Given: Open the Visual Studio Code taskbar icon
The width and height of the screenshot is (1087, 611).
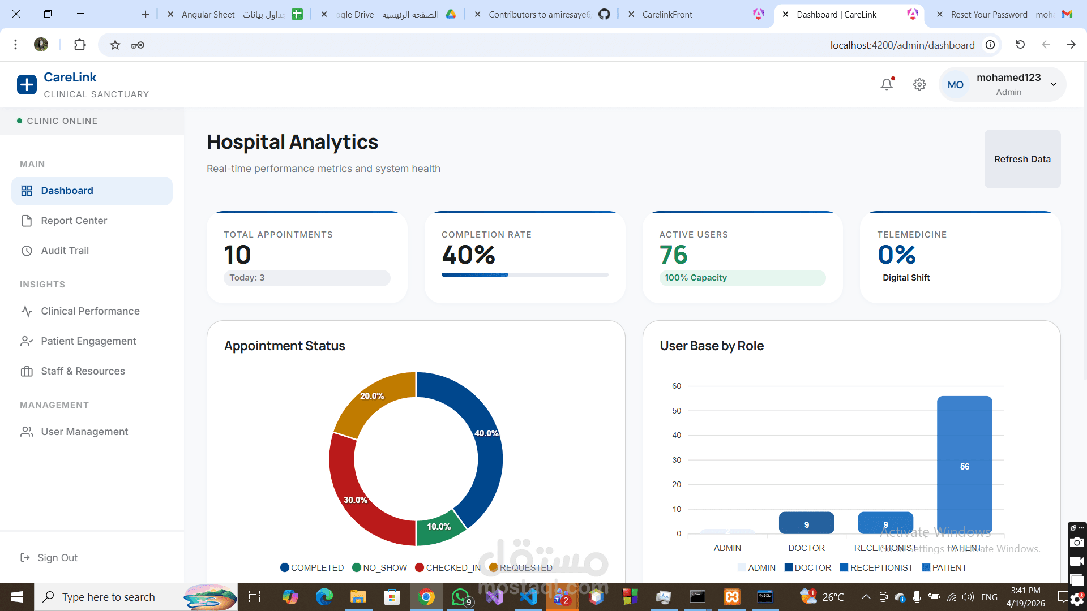Looking at the screenshot, I should click(528, 597).
